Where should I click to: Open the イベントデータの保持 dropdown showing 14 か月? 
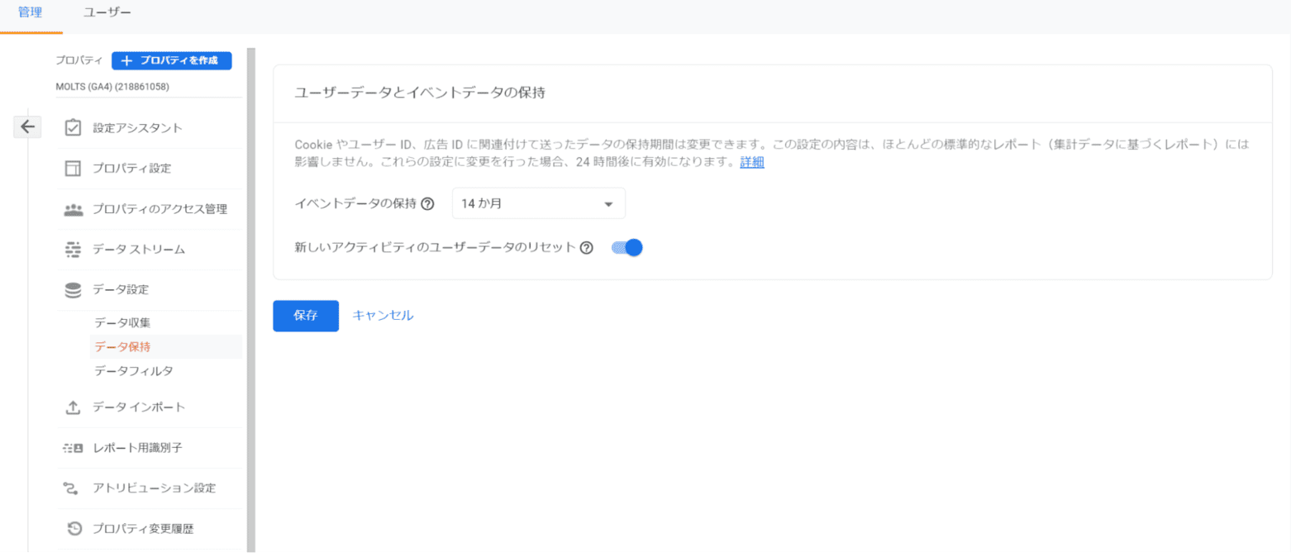click(538, 203)
